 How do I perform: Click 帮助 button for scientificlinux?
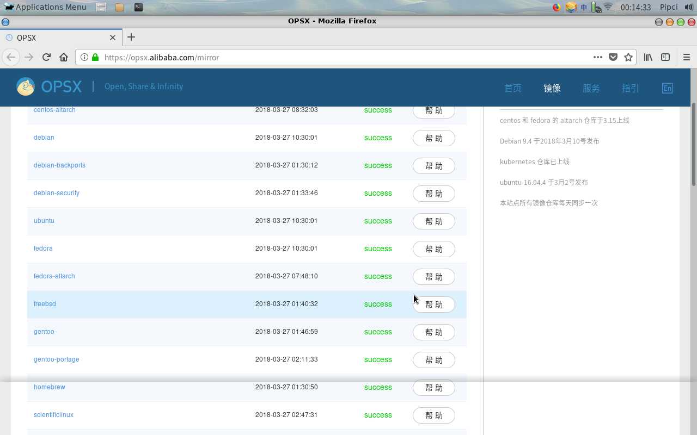[433, 415]
